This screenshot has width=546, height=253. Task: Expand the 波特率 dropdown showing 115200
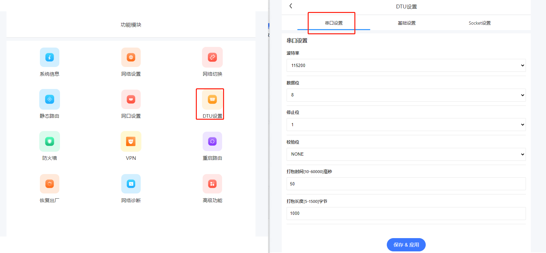[406, 65]
